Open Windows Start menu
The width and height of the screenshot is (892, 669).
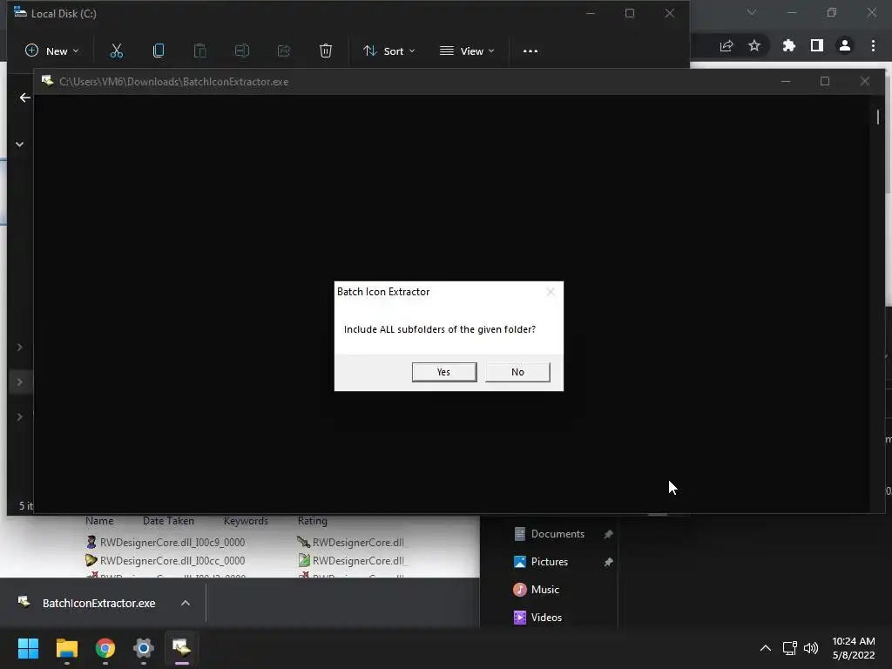coord(28,648)
